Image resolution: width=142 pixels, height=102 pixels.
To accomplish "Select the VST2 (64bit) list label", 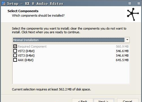I will 26,51.
